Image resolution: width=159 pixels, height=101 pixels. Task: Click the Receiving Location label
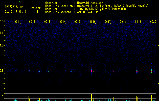59,6
